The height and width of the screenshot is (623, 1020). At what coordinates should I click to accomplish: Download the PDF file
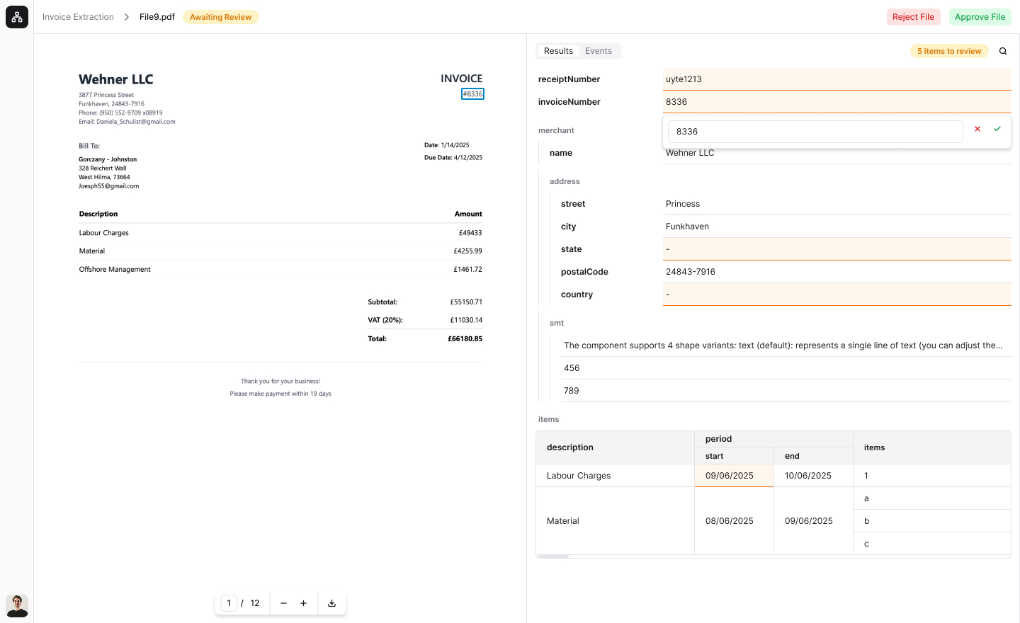tap(331, 603)
